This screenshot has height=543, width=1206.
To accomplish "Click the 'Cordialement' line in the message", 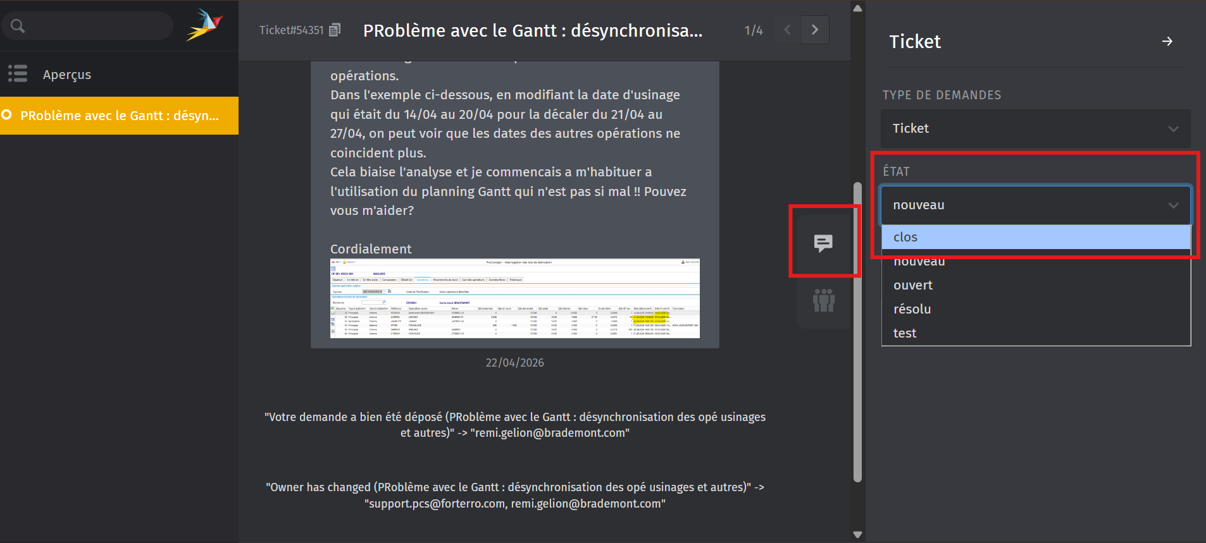I will pyautogui.click(x=371, y=249).
